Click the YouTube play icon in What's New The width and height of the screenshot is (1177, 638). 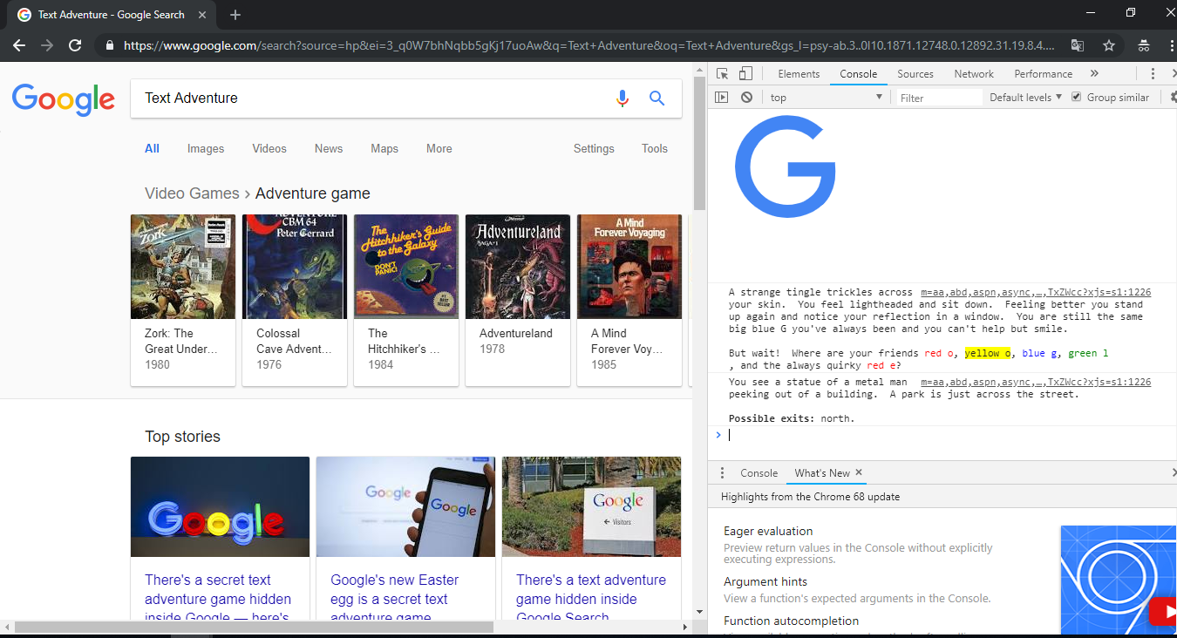pyautogui.click(x=1162, y=612)
